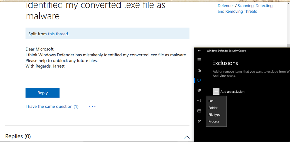Open the Family options people icon

[x=199, y=121]
